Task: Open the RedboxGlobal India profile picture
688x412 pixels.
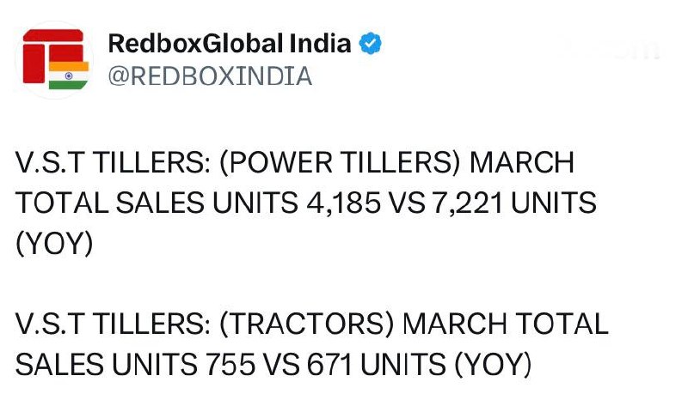Action: [55, 58]
